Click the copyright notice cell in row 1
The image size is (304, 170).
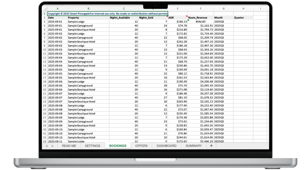click(108, 14)
